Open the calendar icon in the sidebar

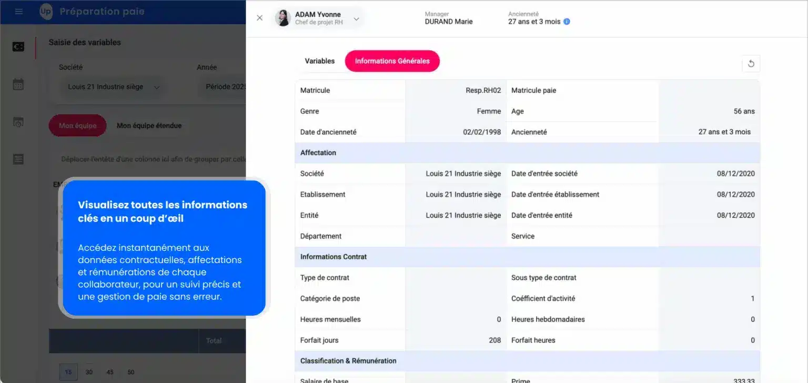(18, 84)
